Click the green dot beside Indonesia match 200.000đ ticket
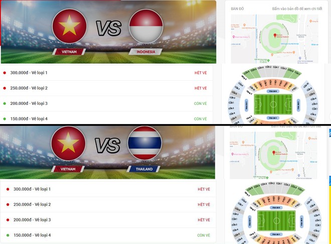Viewport: 331px width, 244px height. tap(5, 103)
